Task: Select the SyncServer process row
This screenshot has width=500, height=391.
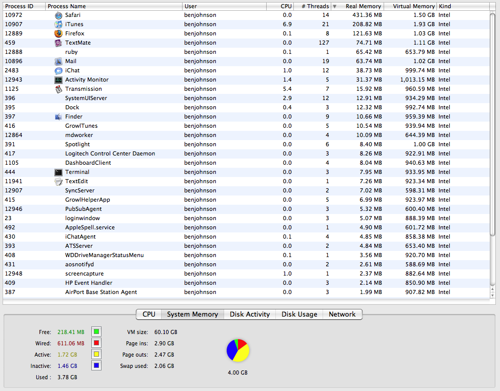Action: coord(246,190)
